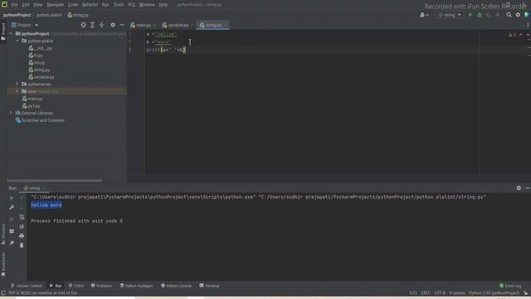Open Run panel settings gear
This screenshot has height=299, width=531.
(x=519, y=188)
